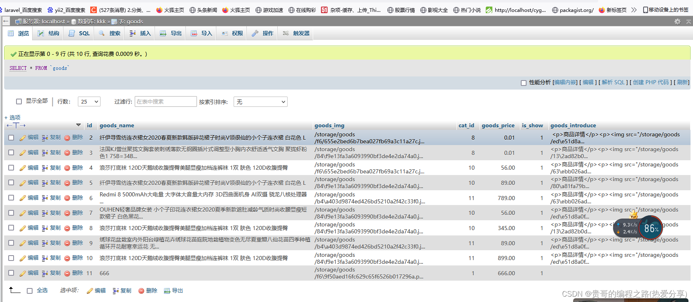Screen dimensions: 693x302
Task: Click the 在表中搜索 filter rows input
Action: click(166, 101)
